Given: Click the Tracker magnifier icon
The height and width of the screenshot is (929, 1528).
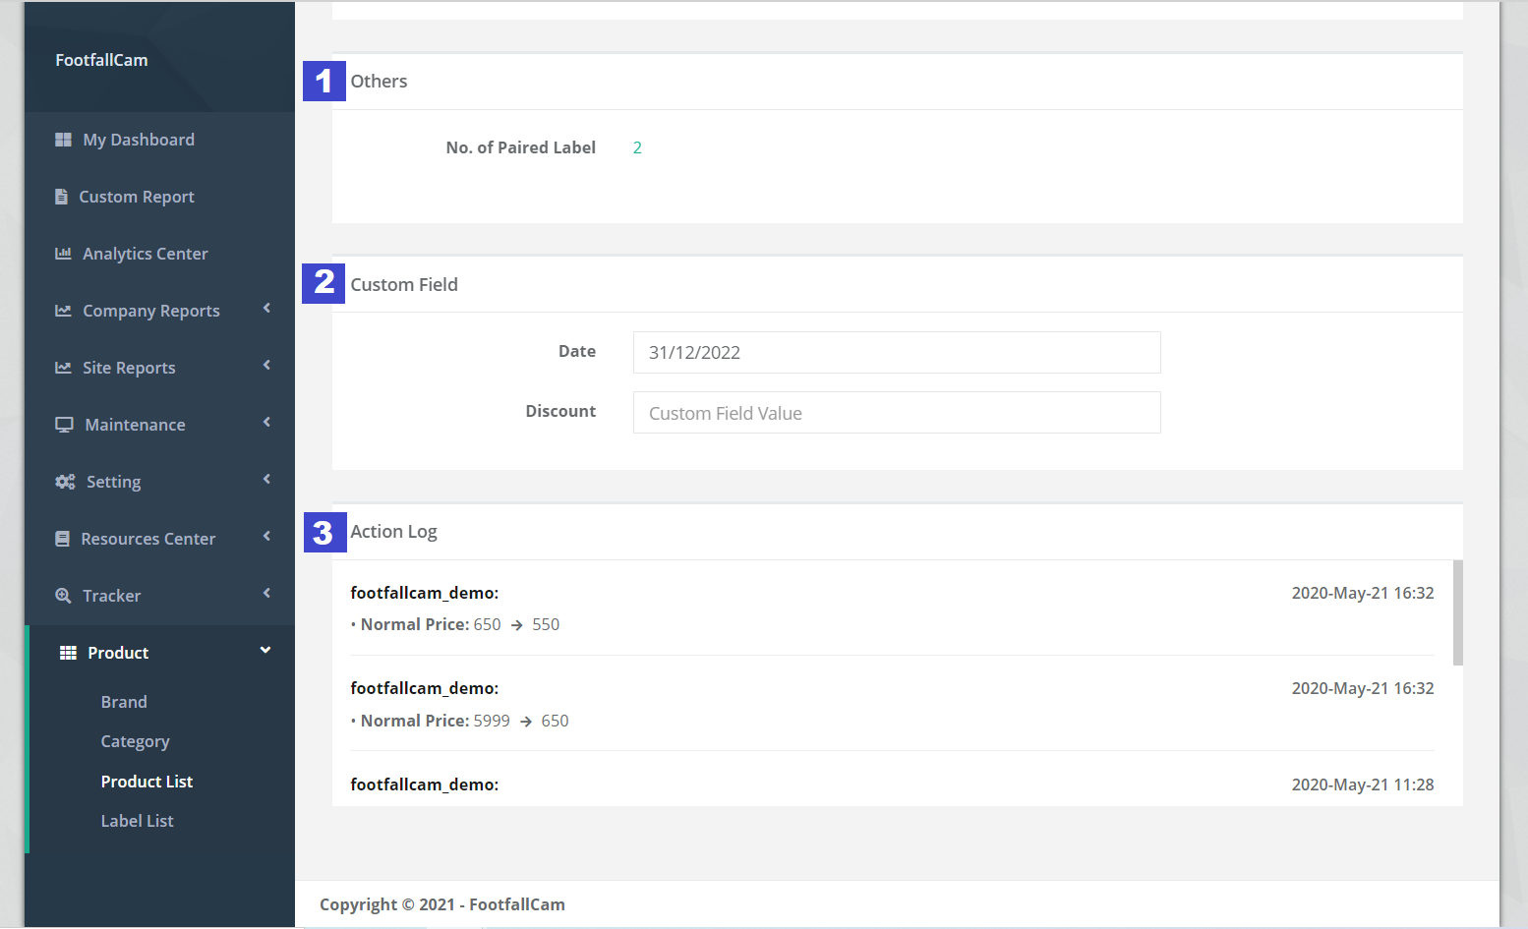Looking at the screenshot, I should (x=63, y=596).
